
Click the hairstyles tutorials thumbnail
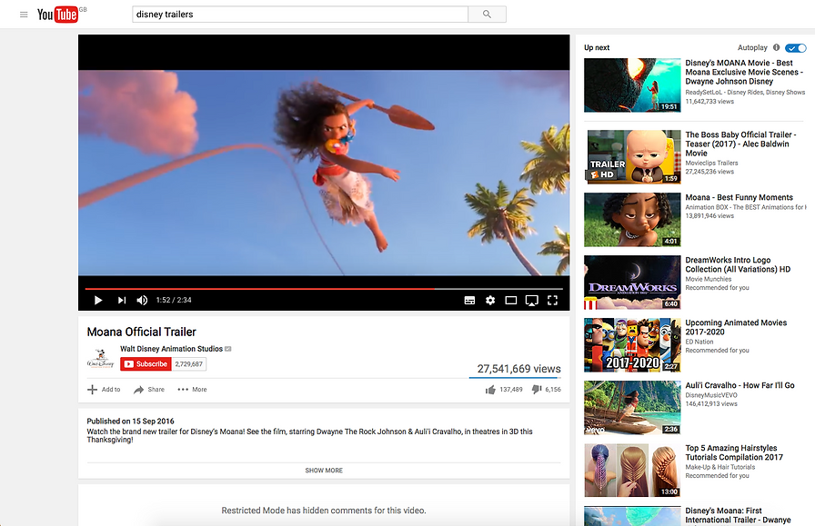click(632, 471)
